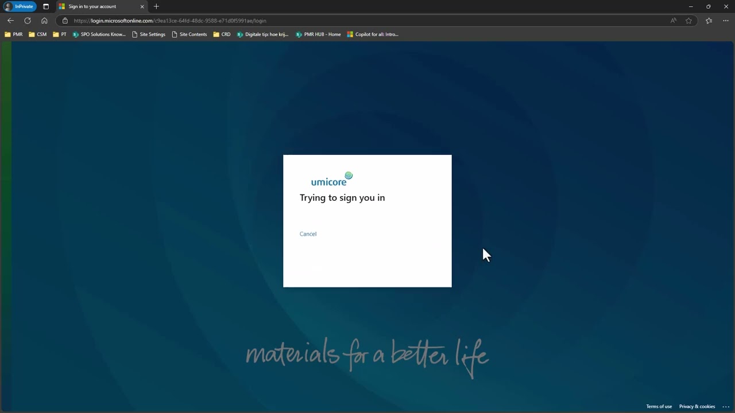Screen dimensions: 735x413
Task: View site information lock icon
Action: (65, 21)
